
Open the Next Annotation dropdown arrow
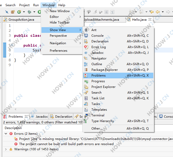(136, 12)
